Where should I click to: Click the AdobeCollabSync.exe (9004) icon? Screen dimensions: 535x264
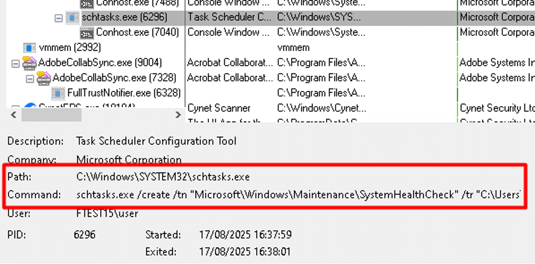(29, 63)
